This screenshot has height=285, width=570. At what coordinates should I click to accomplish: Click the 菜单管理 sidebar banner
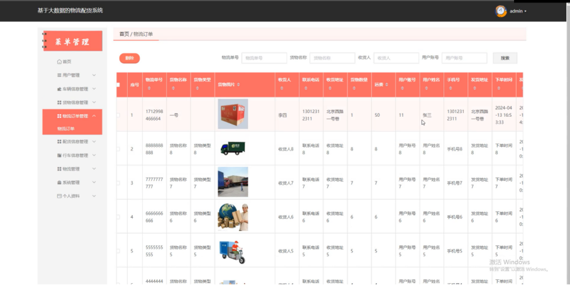72,41
